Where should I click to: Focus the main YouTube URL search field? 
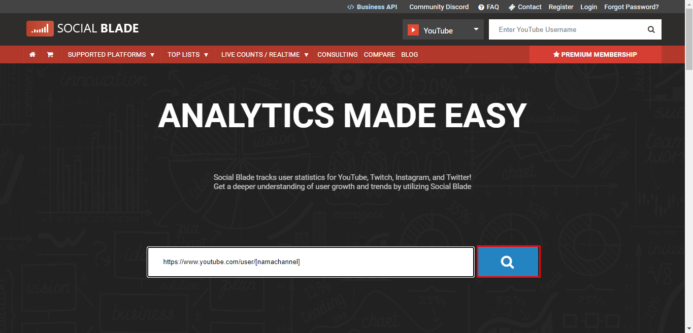pyautogui.click(x=311, y=262)
